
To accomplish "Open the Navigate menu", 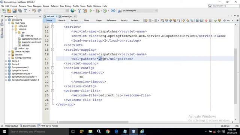I will (37, 6).
